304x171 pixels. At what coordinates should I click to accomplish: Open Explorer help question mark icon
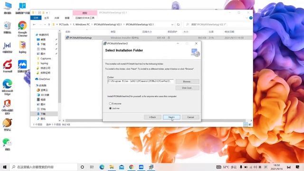coord(251,18)
